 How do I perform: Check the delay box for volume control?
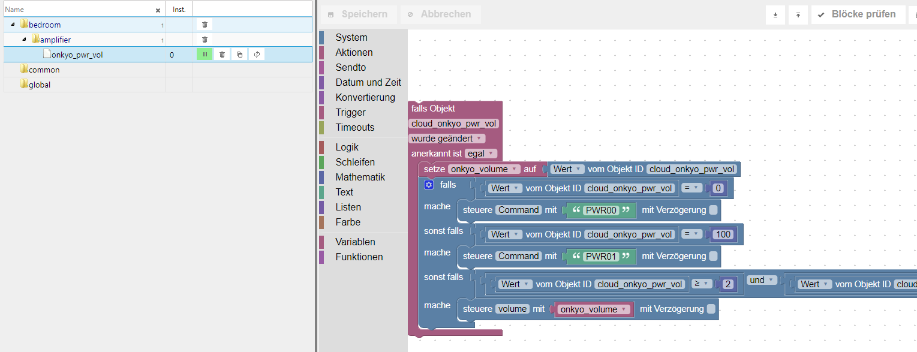coord(711,309)
